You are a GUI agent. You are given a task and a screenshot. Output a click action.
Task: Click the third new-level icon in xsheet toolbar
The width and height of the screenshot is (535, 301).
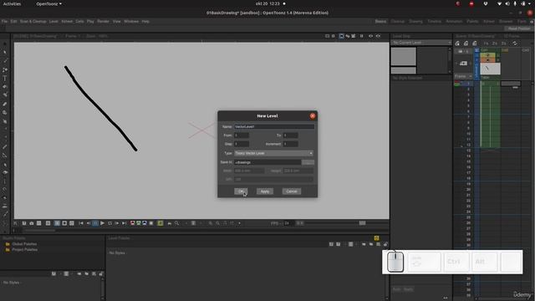[x=475, y=43]
